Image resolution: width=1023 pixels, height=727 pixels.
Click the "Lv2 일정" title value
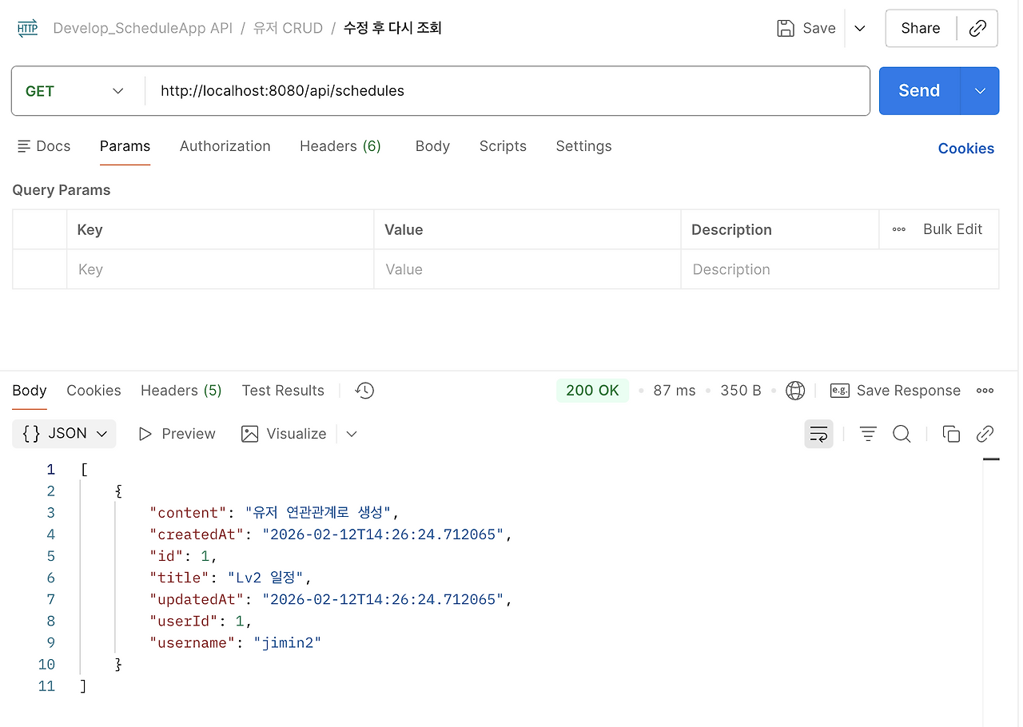(267, 578)
